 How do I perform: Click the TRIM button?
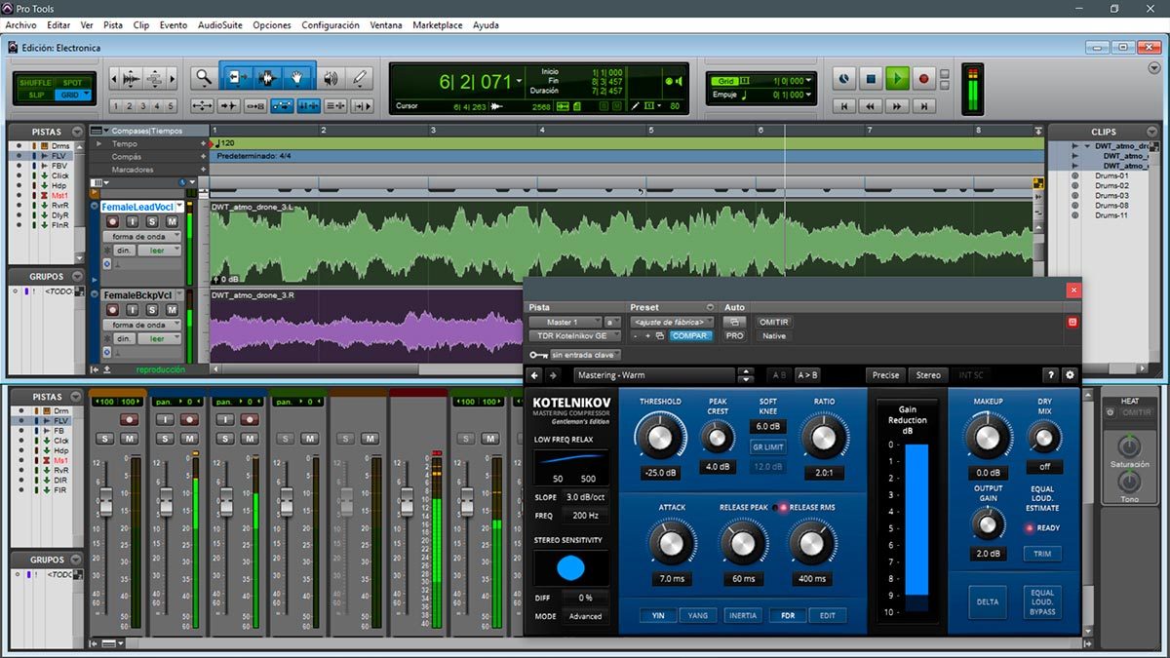click(x=1042, y=554)
